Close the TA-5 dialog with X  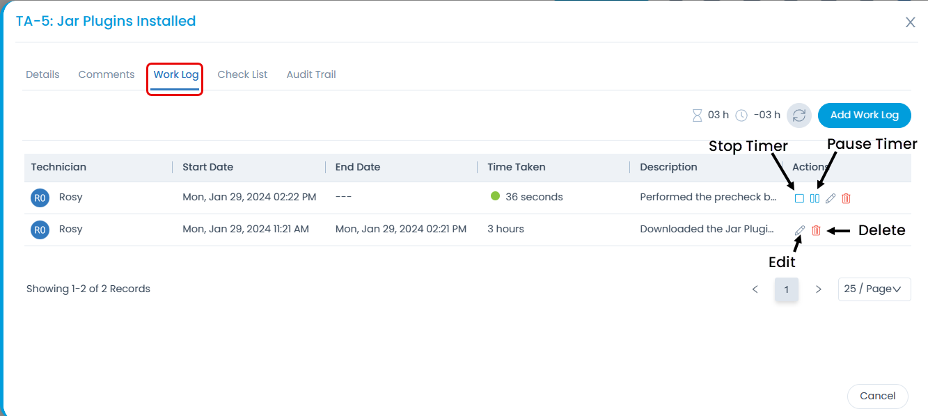click(x=910, y=22)
